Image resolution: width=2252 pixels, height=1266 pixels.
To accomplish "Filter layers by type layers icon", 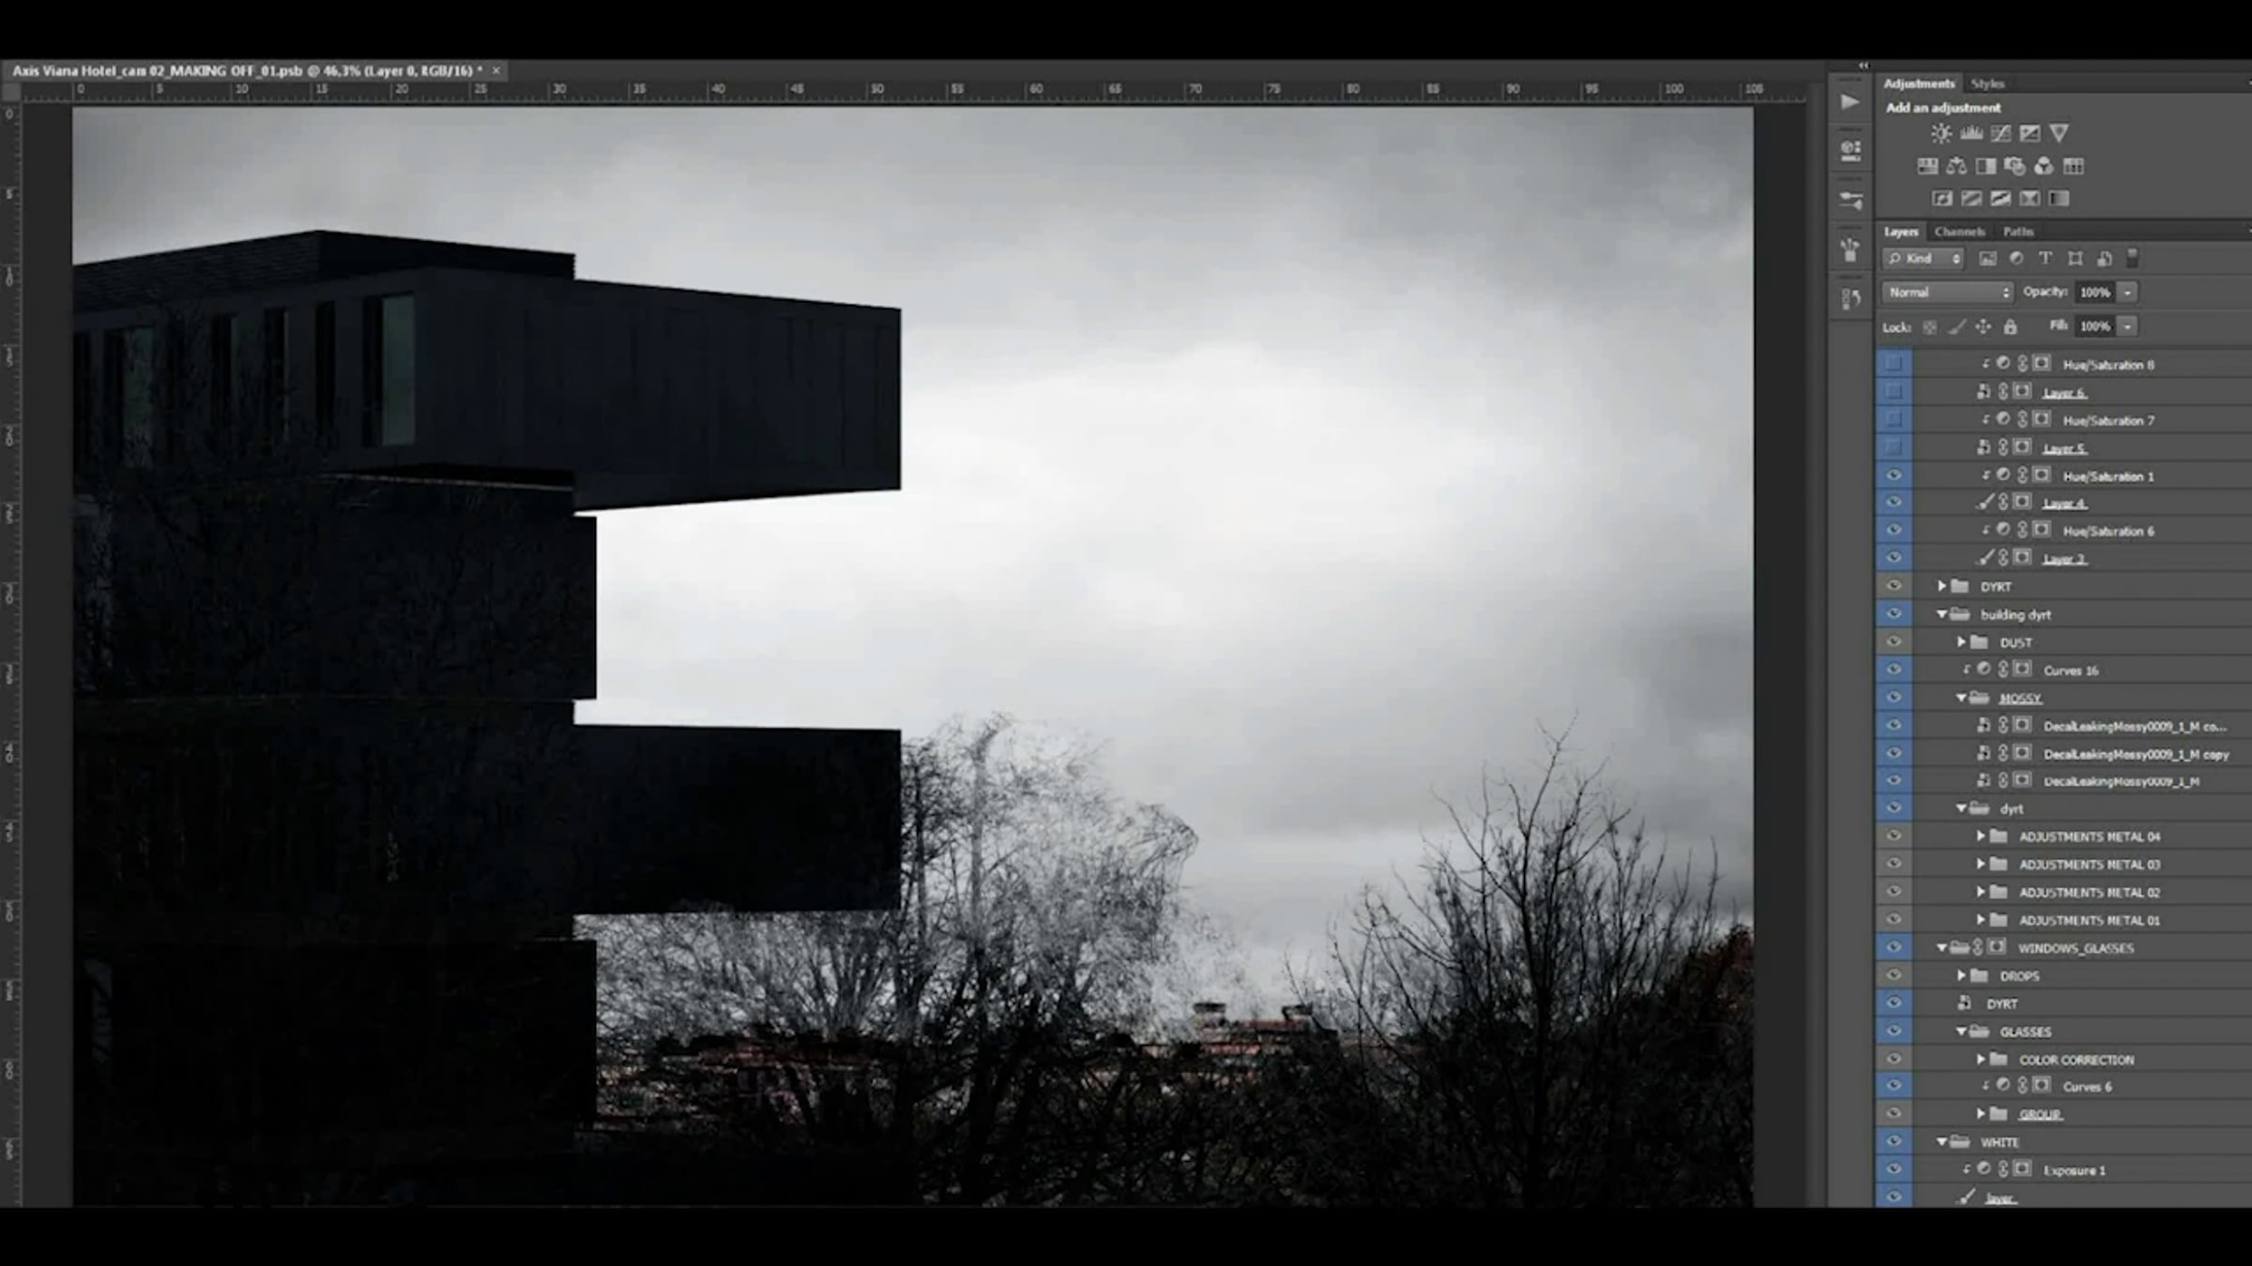I will point(2046,259).
